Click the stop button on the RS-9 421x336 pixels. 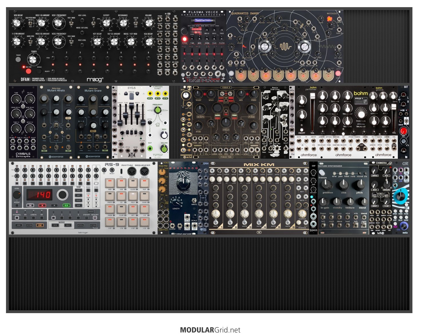54,205
